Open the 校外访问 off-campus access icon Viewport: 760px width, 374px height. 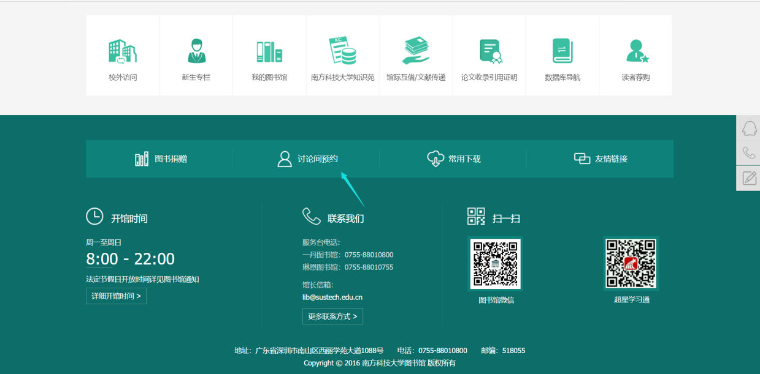123,52
